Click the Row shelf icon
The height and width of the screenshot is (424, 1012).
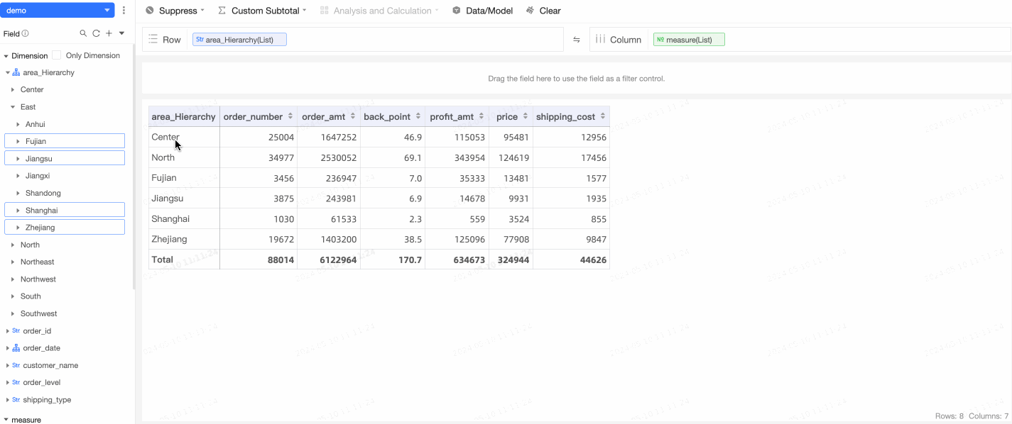(x=153, y=40)
